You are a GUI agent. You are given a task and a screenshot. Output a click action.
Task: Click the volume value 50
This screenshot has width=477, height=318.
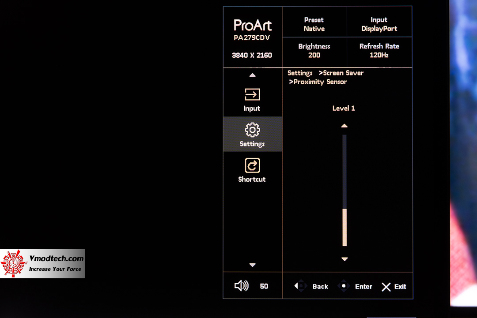coord(264,286)
